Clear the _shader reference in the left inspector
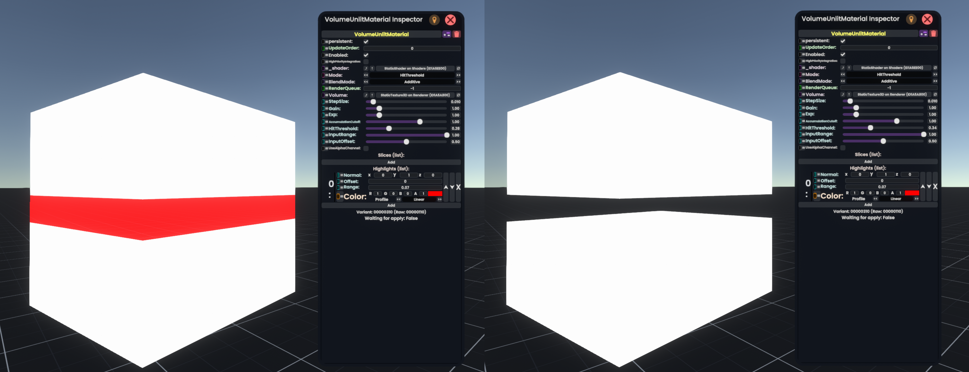This screenshot has height=372, width=969. click(x=458, y=68)
